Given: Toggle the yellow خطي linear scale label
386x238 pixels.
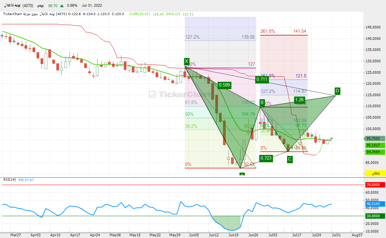Looking at the screenshot, I should pyautogui.click(x=375, y=173).
